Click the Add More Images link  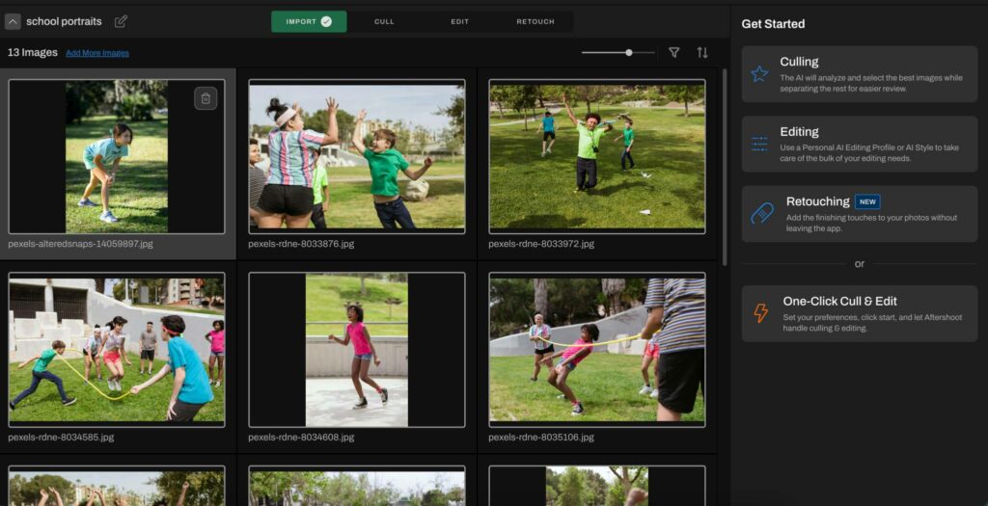(97, 53)
